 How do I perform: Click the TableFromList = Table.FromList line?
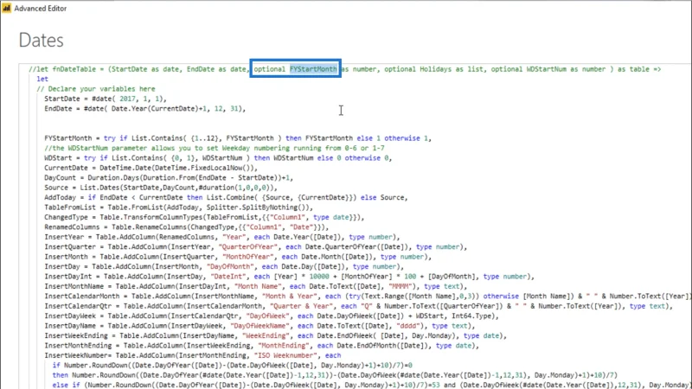(x=178, y=207)
